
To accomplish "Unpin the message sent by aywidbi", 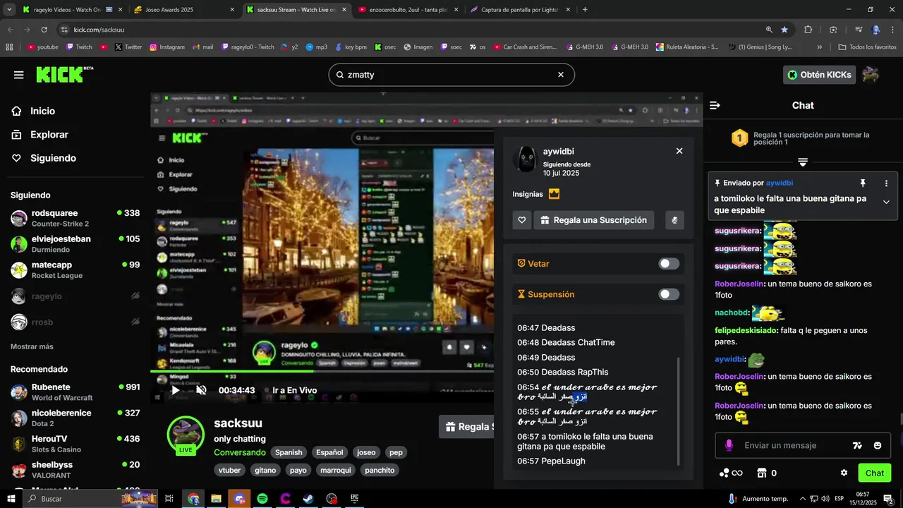I will 862,183.
